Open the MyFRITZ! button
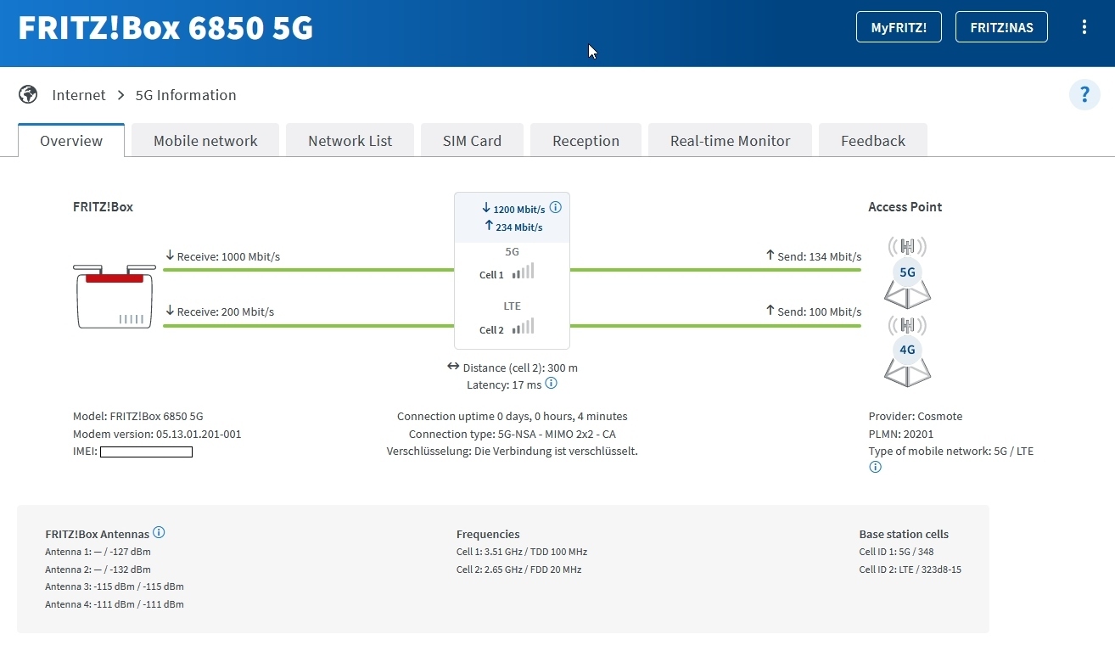This screenshot has height=651, width=1115. (899, 27)
